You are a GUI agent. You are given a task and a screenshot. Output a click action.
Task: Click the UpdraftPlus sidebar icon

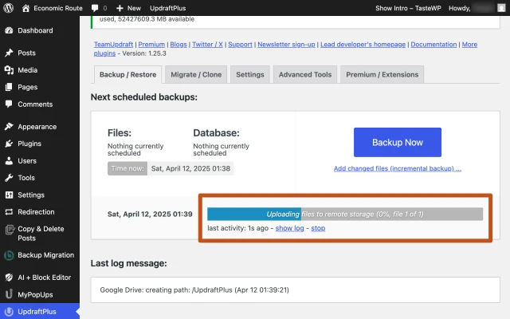(x=9, y=312)
